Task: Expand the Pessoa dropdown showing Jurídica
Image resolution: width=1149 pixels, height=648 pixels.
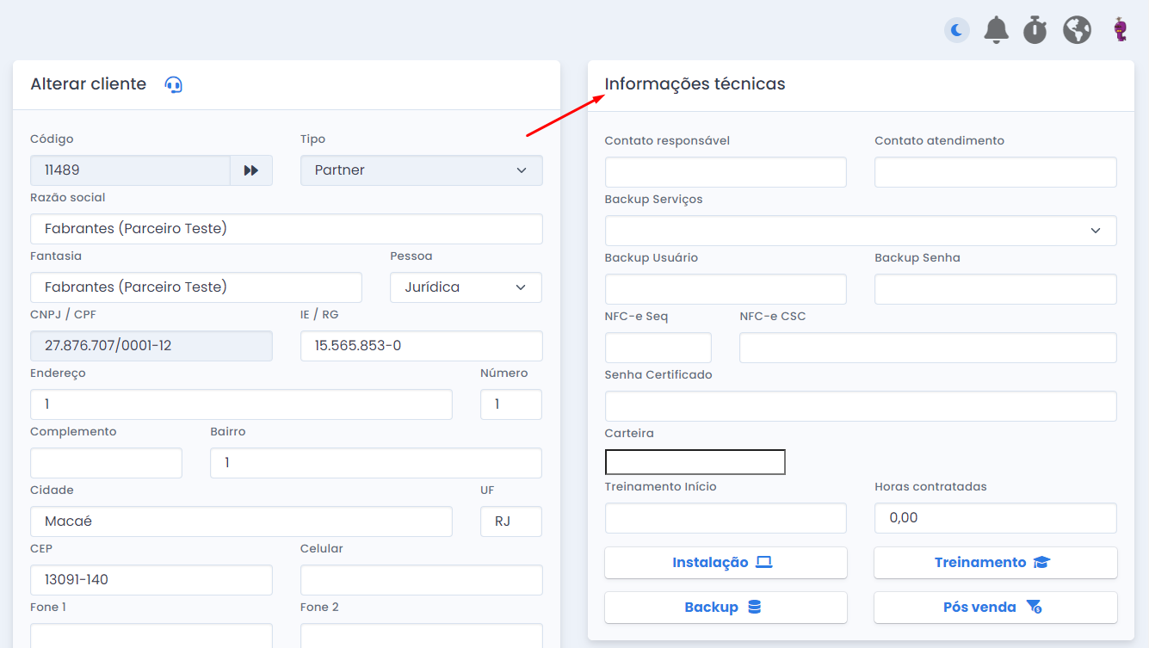Action: (x=466, y=287)
